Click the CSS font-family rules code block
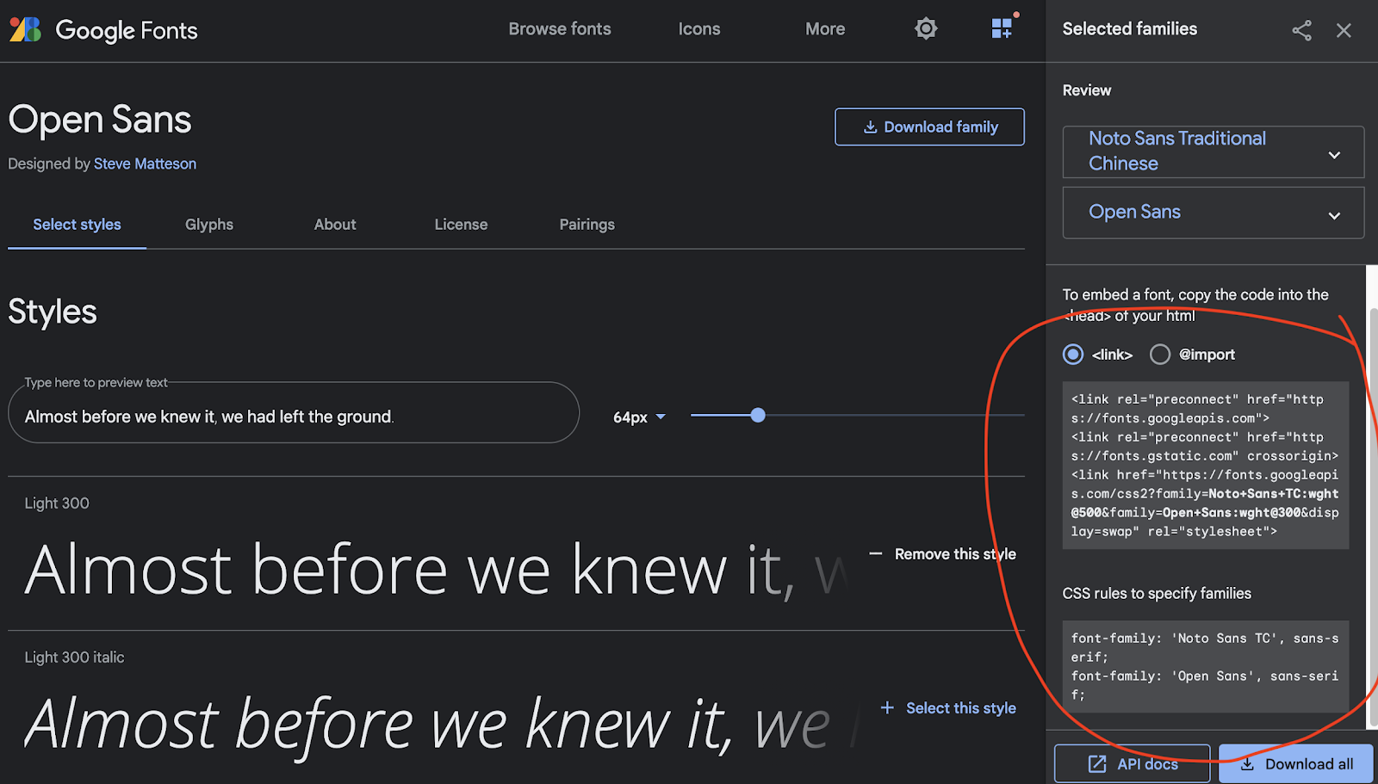Screen dimensions: 1378x784 pyautogui.click(x=1205, y=666)
